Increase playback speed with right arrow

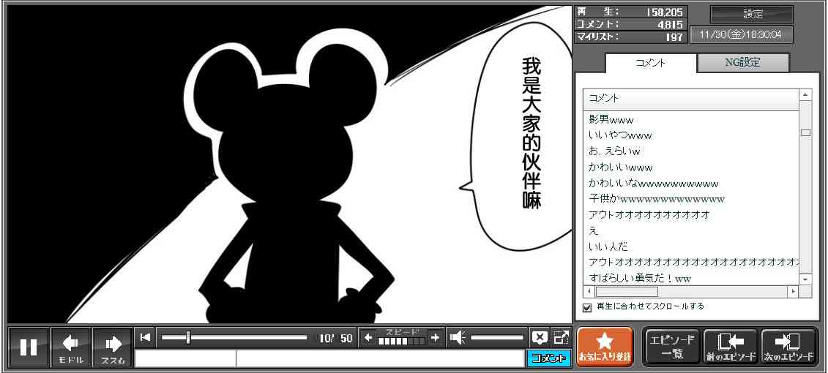pyautogui.click(x=435, y=337)
